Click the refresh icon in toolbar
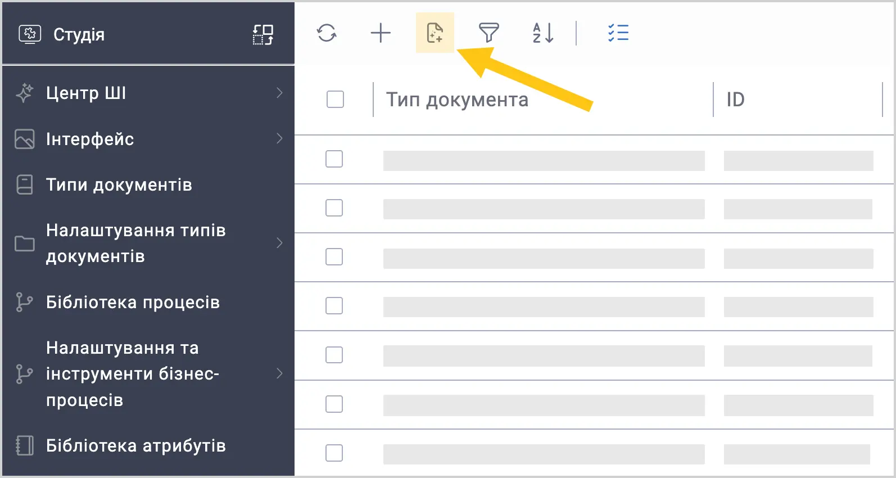Screen dimensions: 896x478 327,33
